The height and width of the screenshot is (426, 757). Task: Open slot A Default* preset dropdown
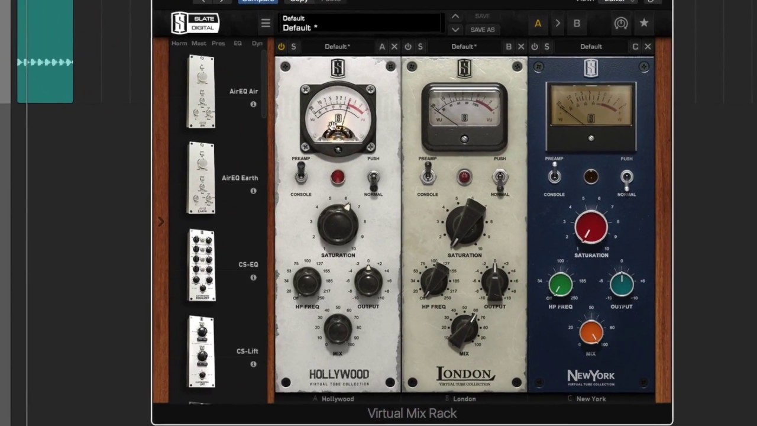[x=337, y=47]
